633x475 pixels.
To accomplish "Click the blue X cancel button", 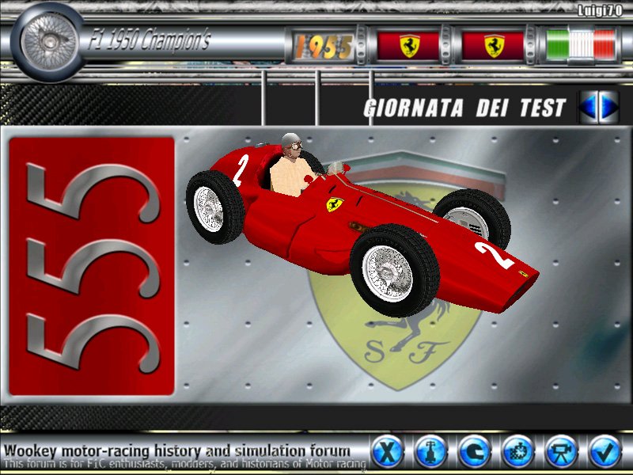I will (387, 451).
